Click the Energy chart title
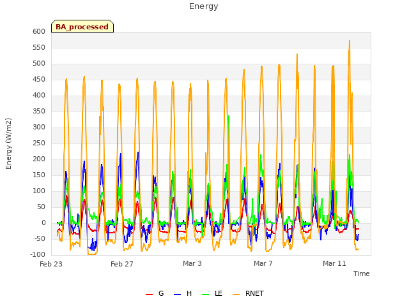409x306 pixels. coord(204,6)
